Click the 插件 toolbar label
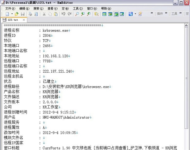This screenshot has width=190, height=150. pyautogui.click(x=160, y=14)
